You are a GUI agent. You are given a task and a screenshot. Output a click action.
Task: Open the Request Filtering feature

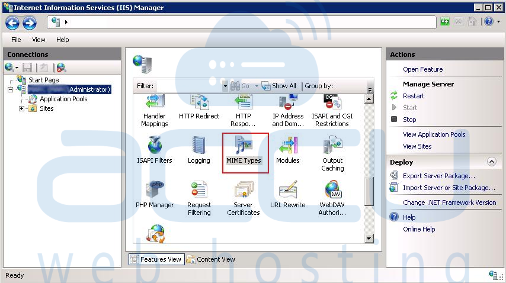[199, 198]
